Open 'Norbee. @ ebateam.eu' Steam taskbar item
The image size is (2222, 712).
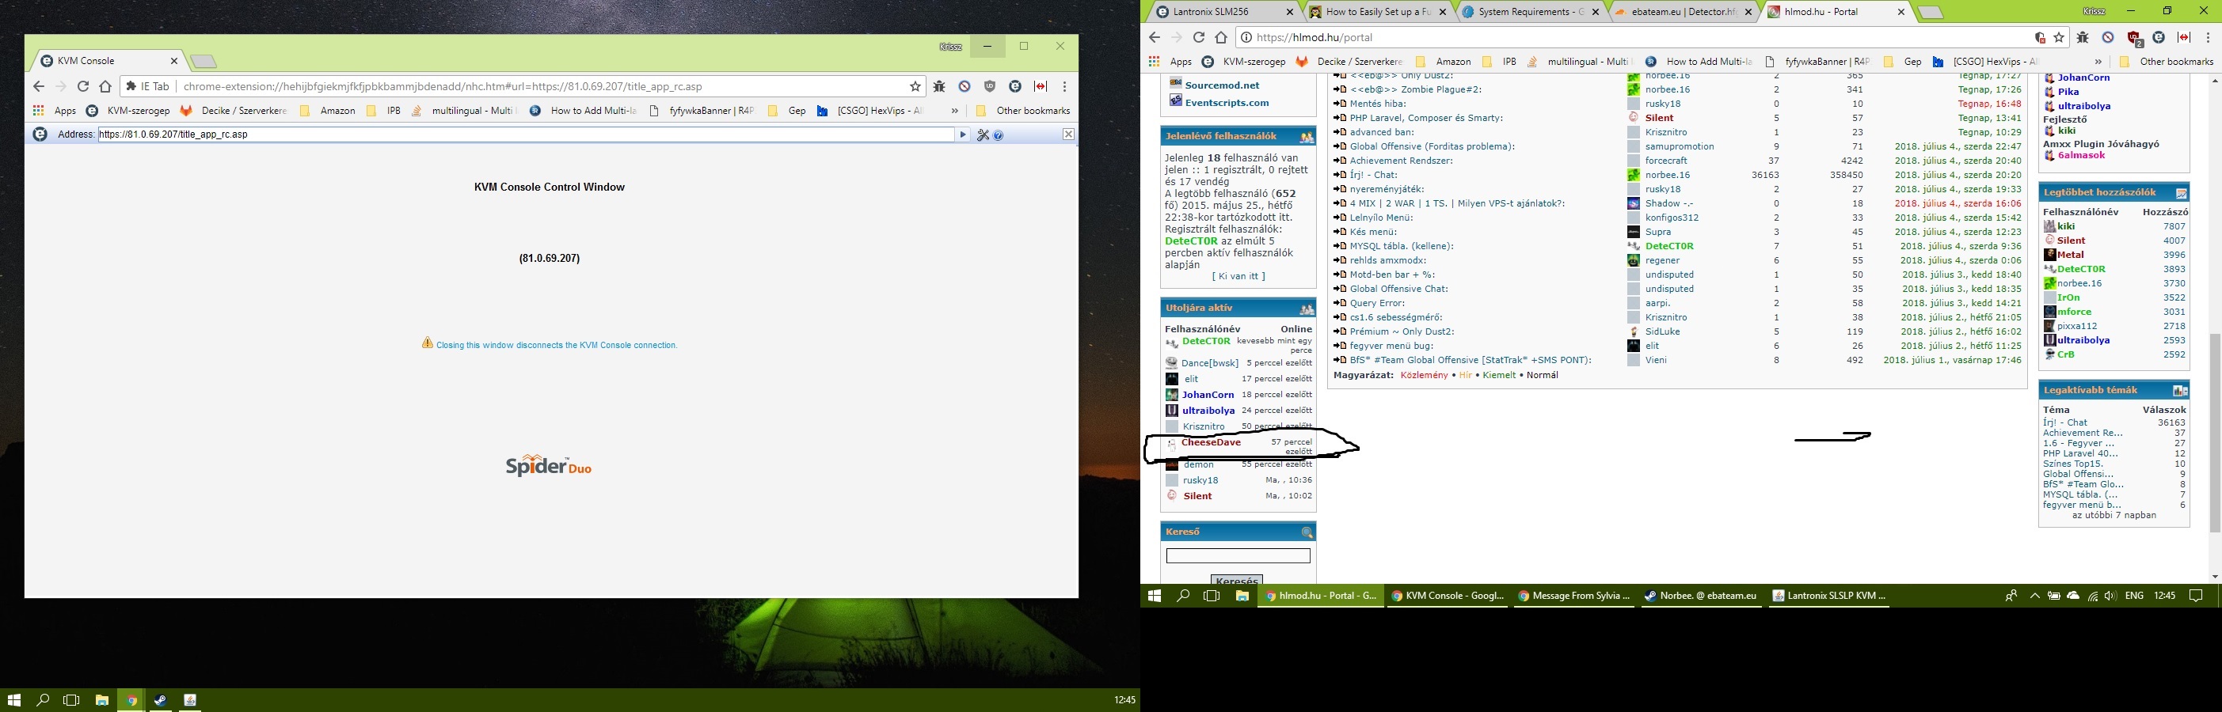coord(1700,596)
